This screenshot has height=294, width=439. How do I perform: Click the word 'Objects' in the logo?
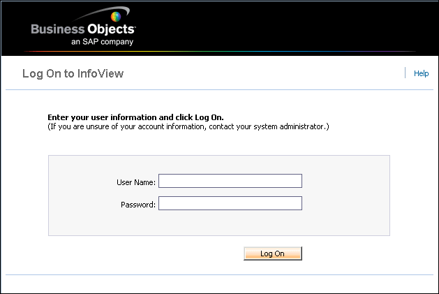(112, 29)
